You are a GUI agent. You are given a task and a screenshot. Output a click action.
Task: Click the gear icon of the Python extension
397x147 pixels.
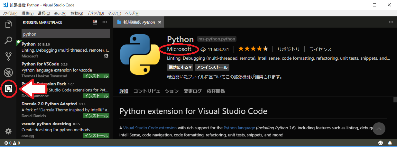pyautogui.click(x=106, y=56)
